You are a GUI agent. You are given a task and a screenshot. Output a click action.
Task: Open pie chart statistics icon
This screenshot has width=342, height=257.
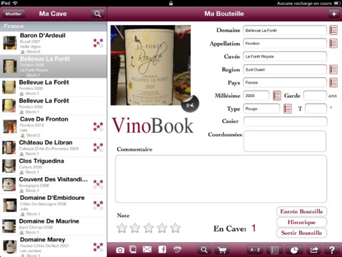294,250
